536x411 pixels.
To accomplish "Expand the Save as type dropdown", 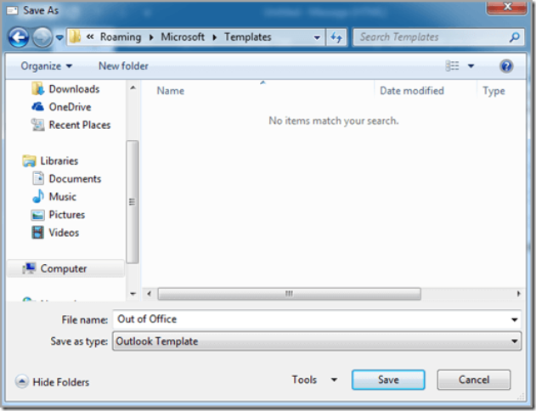I will point(515,341).
